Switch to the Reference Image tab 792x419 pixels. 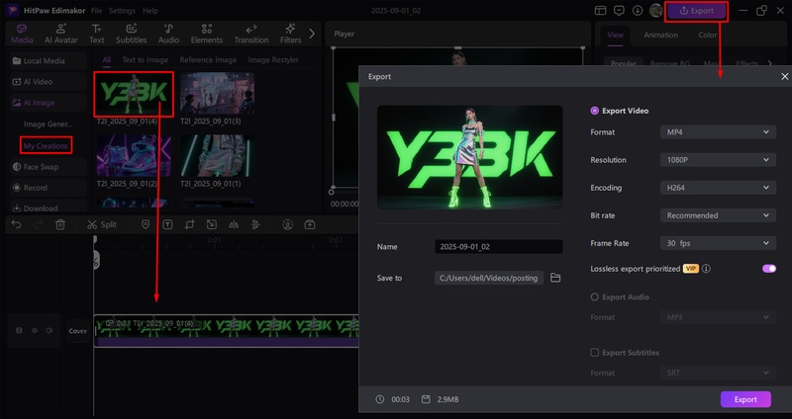[x=208, y=59]
